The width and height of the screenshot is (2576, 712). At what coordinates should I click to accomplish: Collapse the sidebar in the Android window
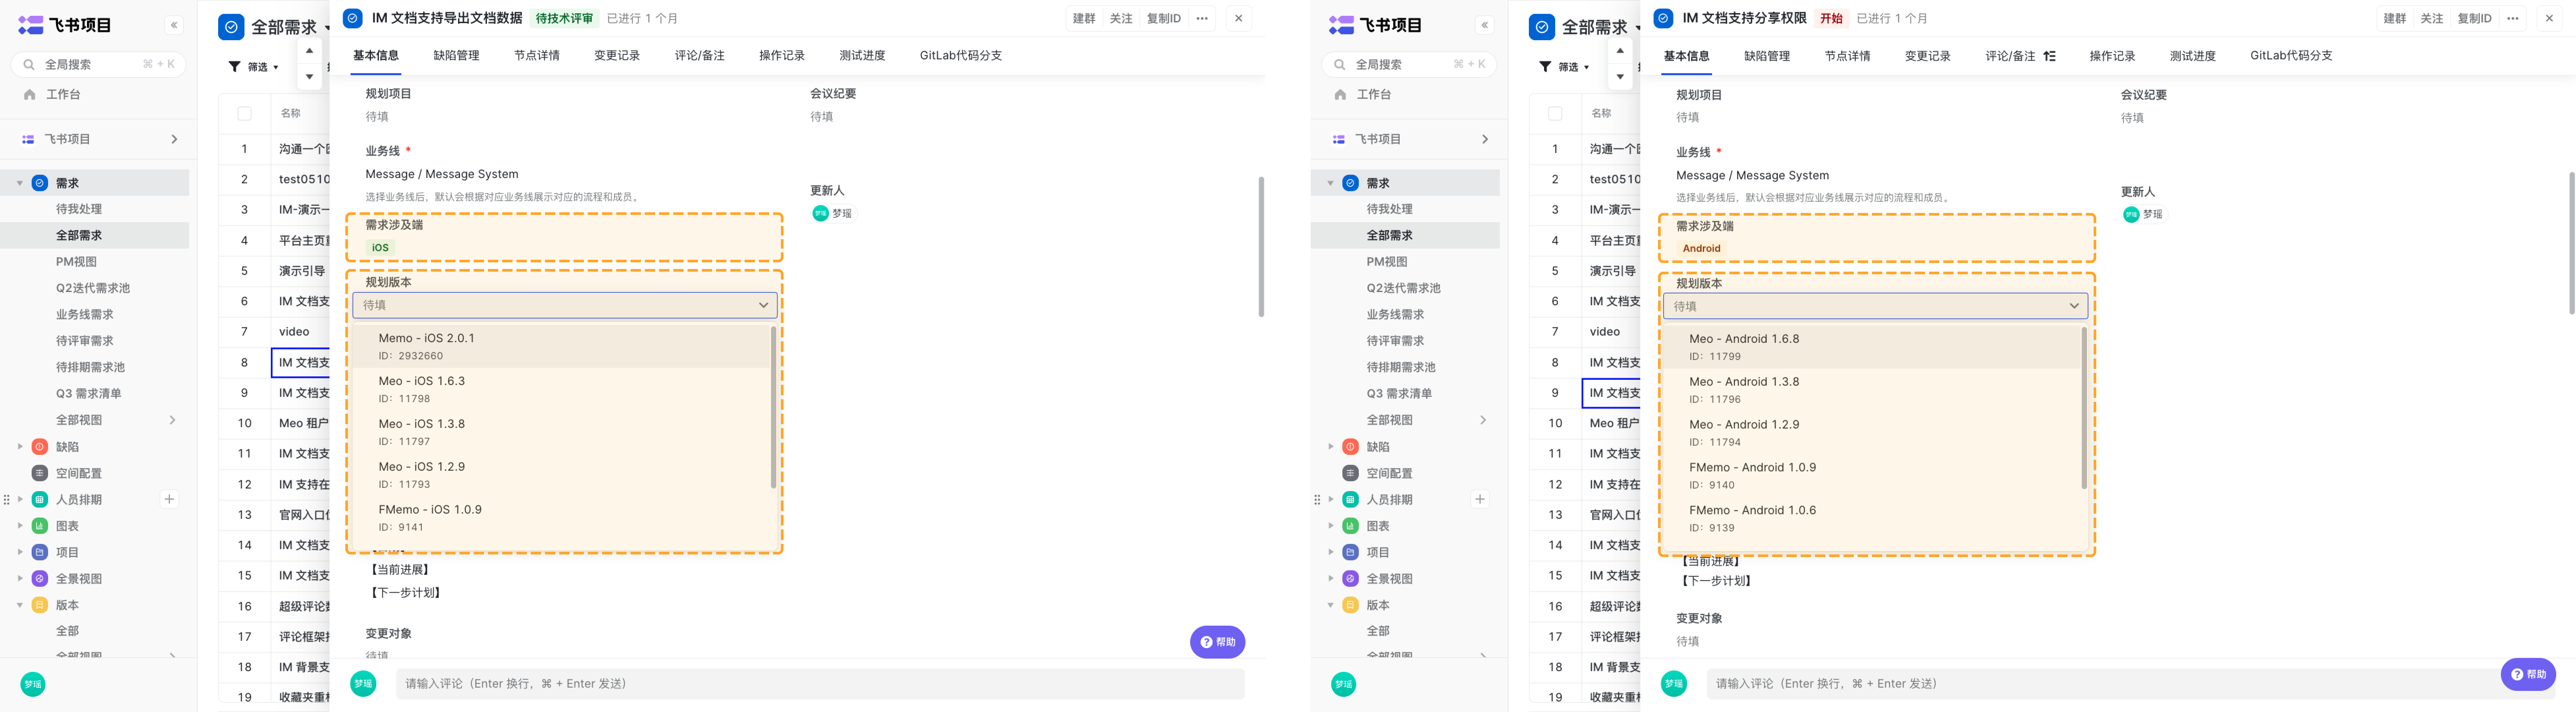point(1485,25)
